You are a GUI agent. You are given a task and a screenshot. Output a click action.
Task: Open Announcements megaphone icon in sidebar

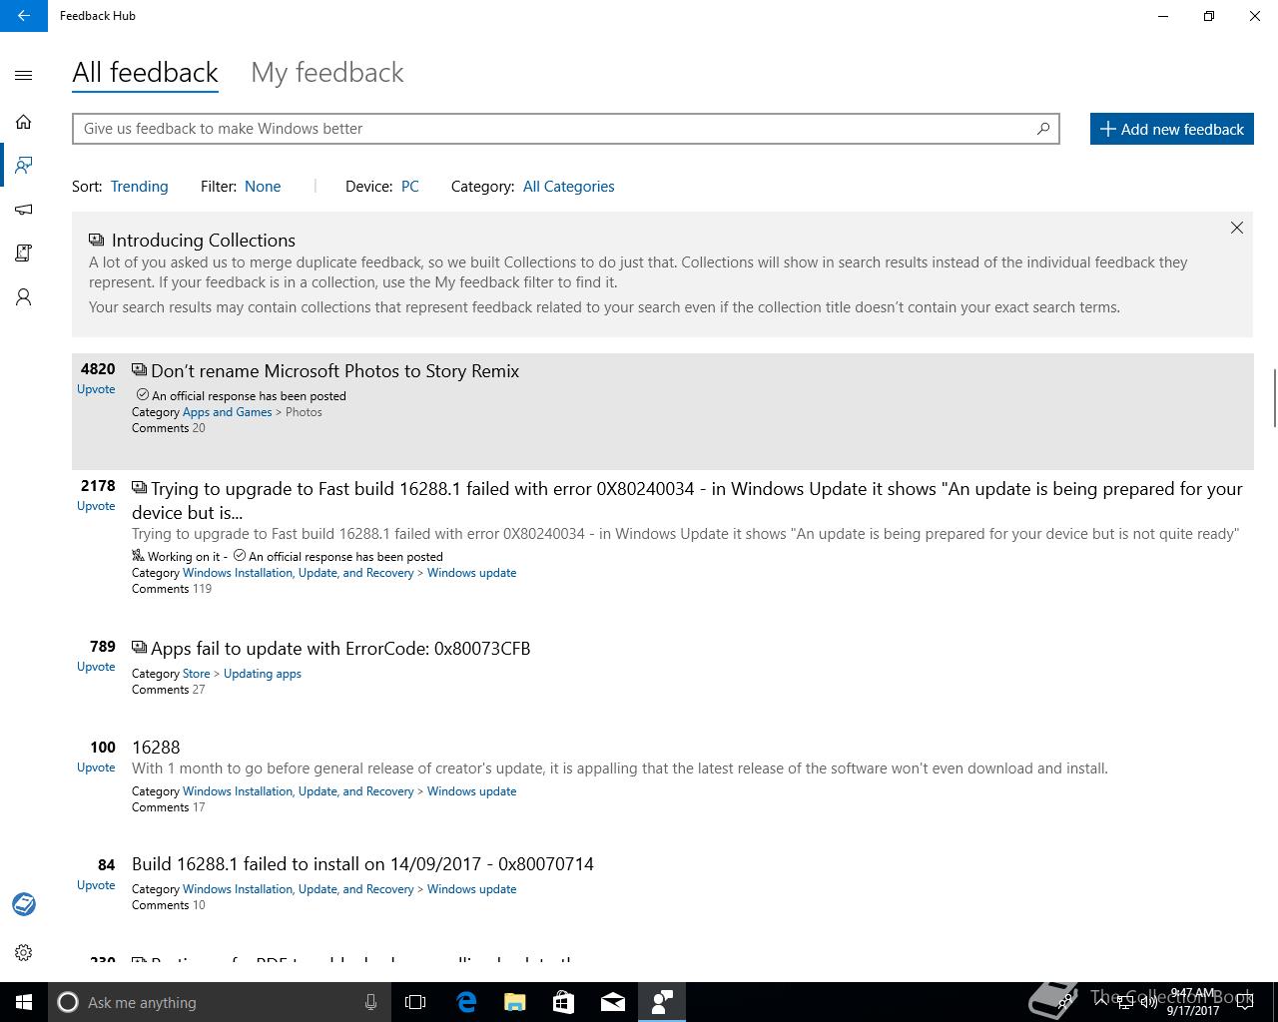pyautogui.click(x=24, y=209)
